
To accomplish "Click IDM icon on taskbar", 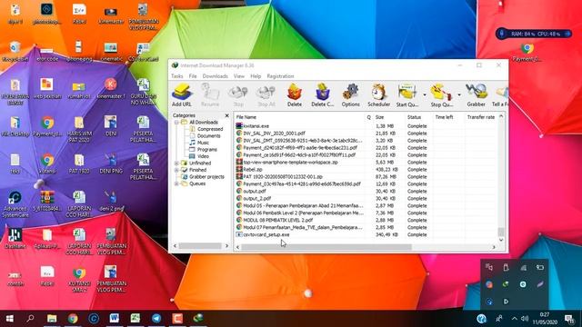I will (x=198, y=319).
